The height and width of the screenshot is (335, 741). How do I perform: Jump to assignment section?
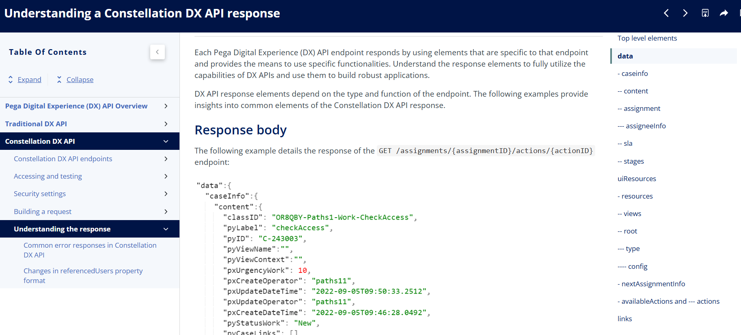pos(639,108)
